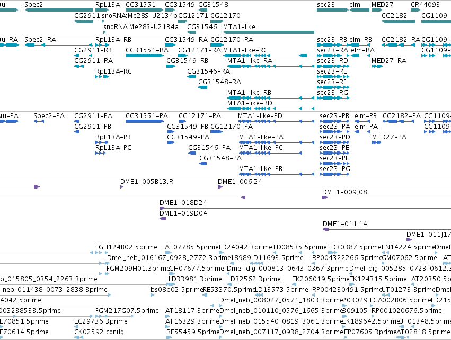Select transcript CG31548-RA

[202, 87]
